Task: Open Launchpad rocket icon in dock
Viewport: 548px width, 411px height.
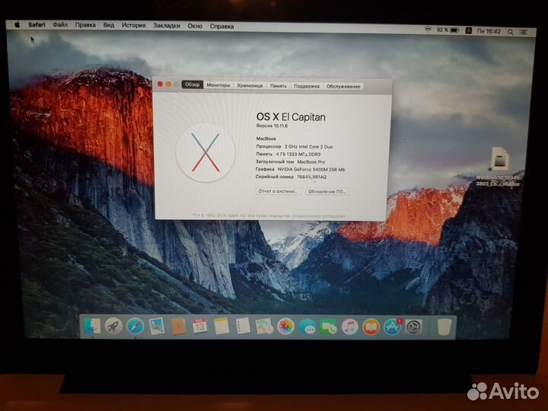Action: pyautogui.click(x=113, y=327)
